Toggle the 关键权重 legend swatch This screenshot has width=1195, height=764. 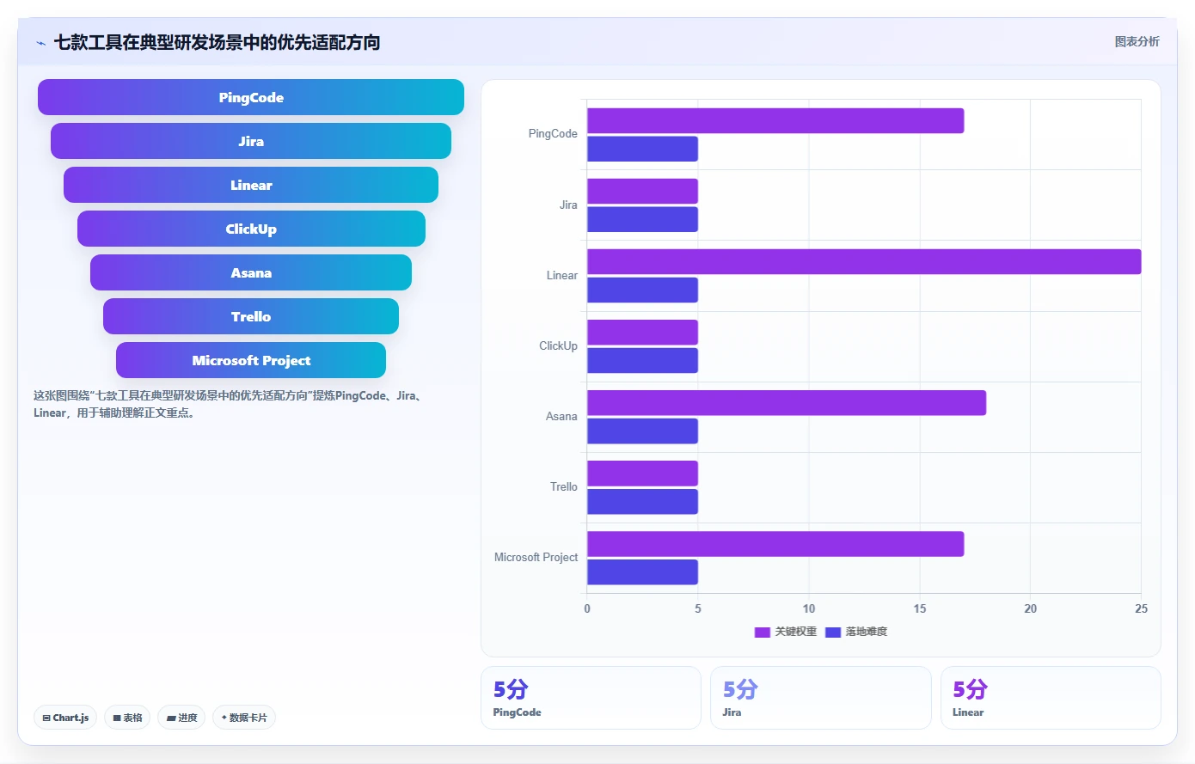click(x=762, y=633)
